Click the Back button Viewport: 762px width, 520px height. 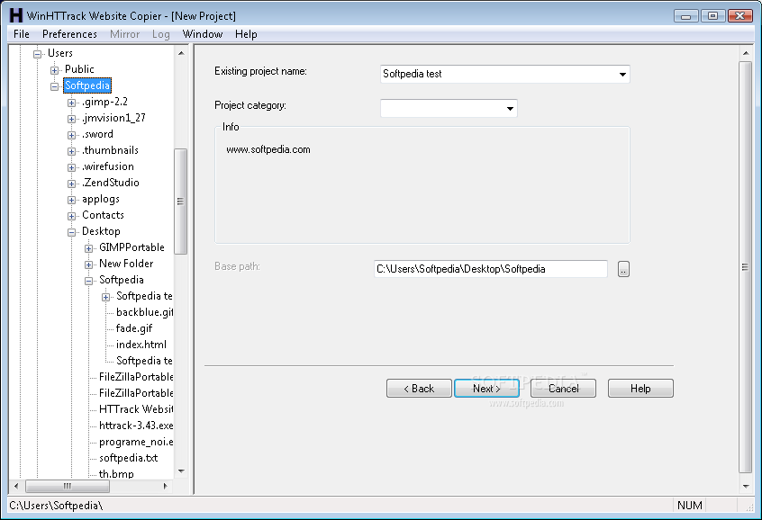click(x=419, y=388)
